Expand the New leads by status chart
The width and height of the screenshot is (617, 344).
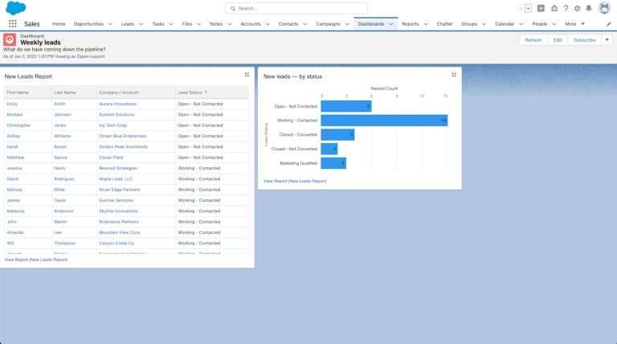point(454,75)
